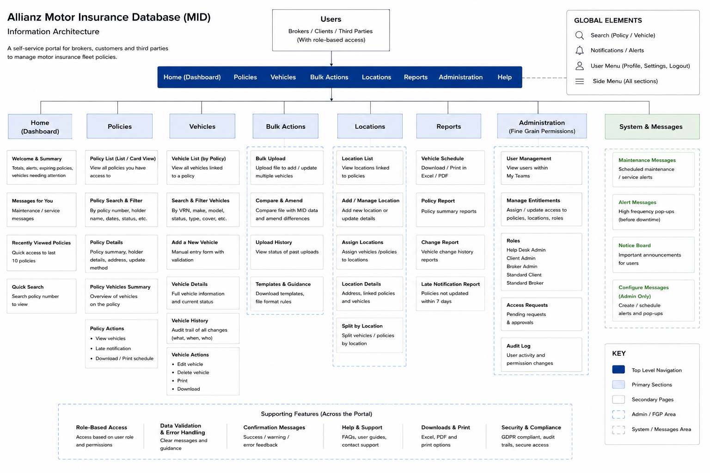Screen dimensions: 710x473
Task: Click 'Role-Based Access' in Supporting Features
Action: 102,427
